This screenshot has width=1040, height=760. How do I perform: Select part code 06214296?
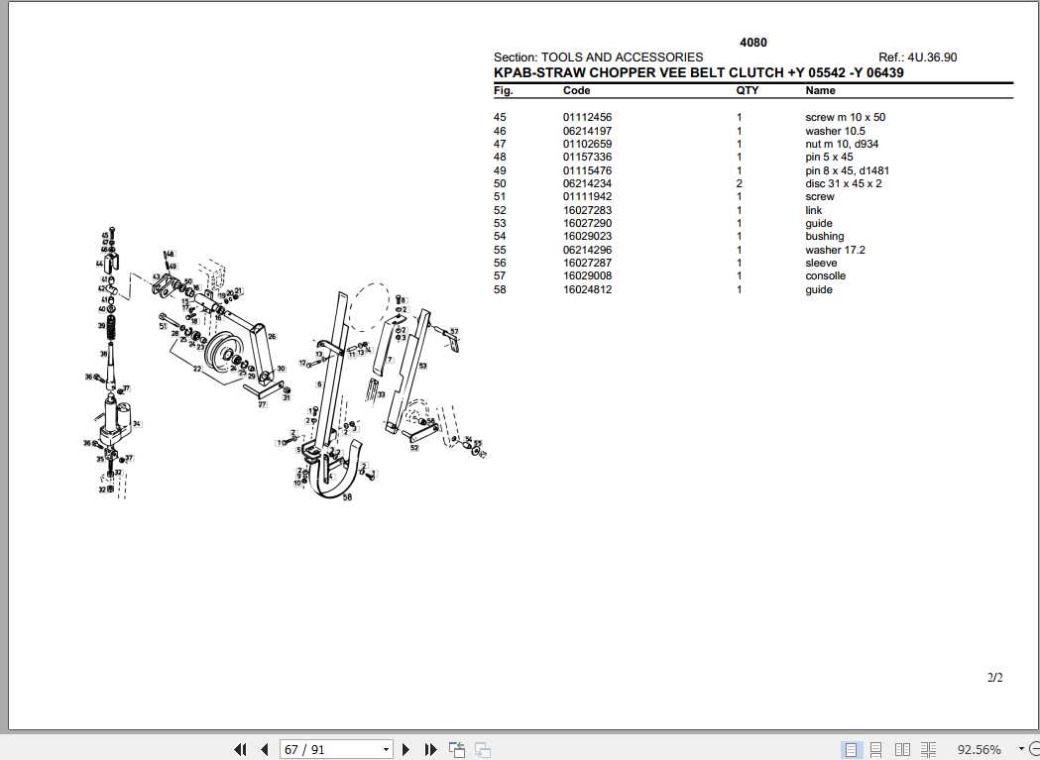coord(587,250)
